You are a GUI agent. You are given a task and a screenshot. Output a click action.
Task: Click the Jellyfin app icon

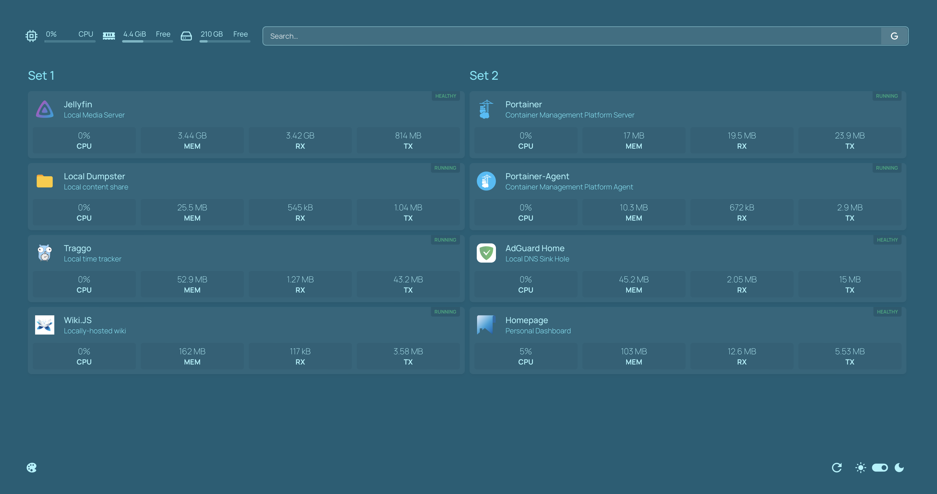point(44,109)
